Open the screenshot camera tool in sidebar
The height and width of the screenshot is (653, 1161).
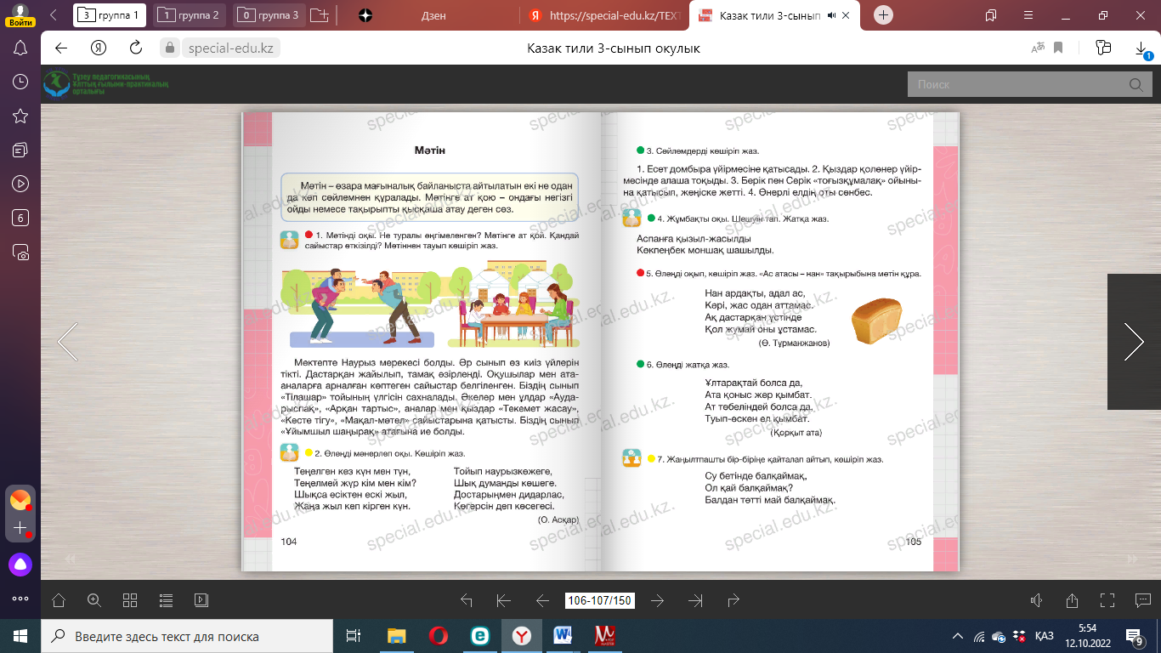(x=21, y=252)
